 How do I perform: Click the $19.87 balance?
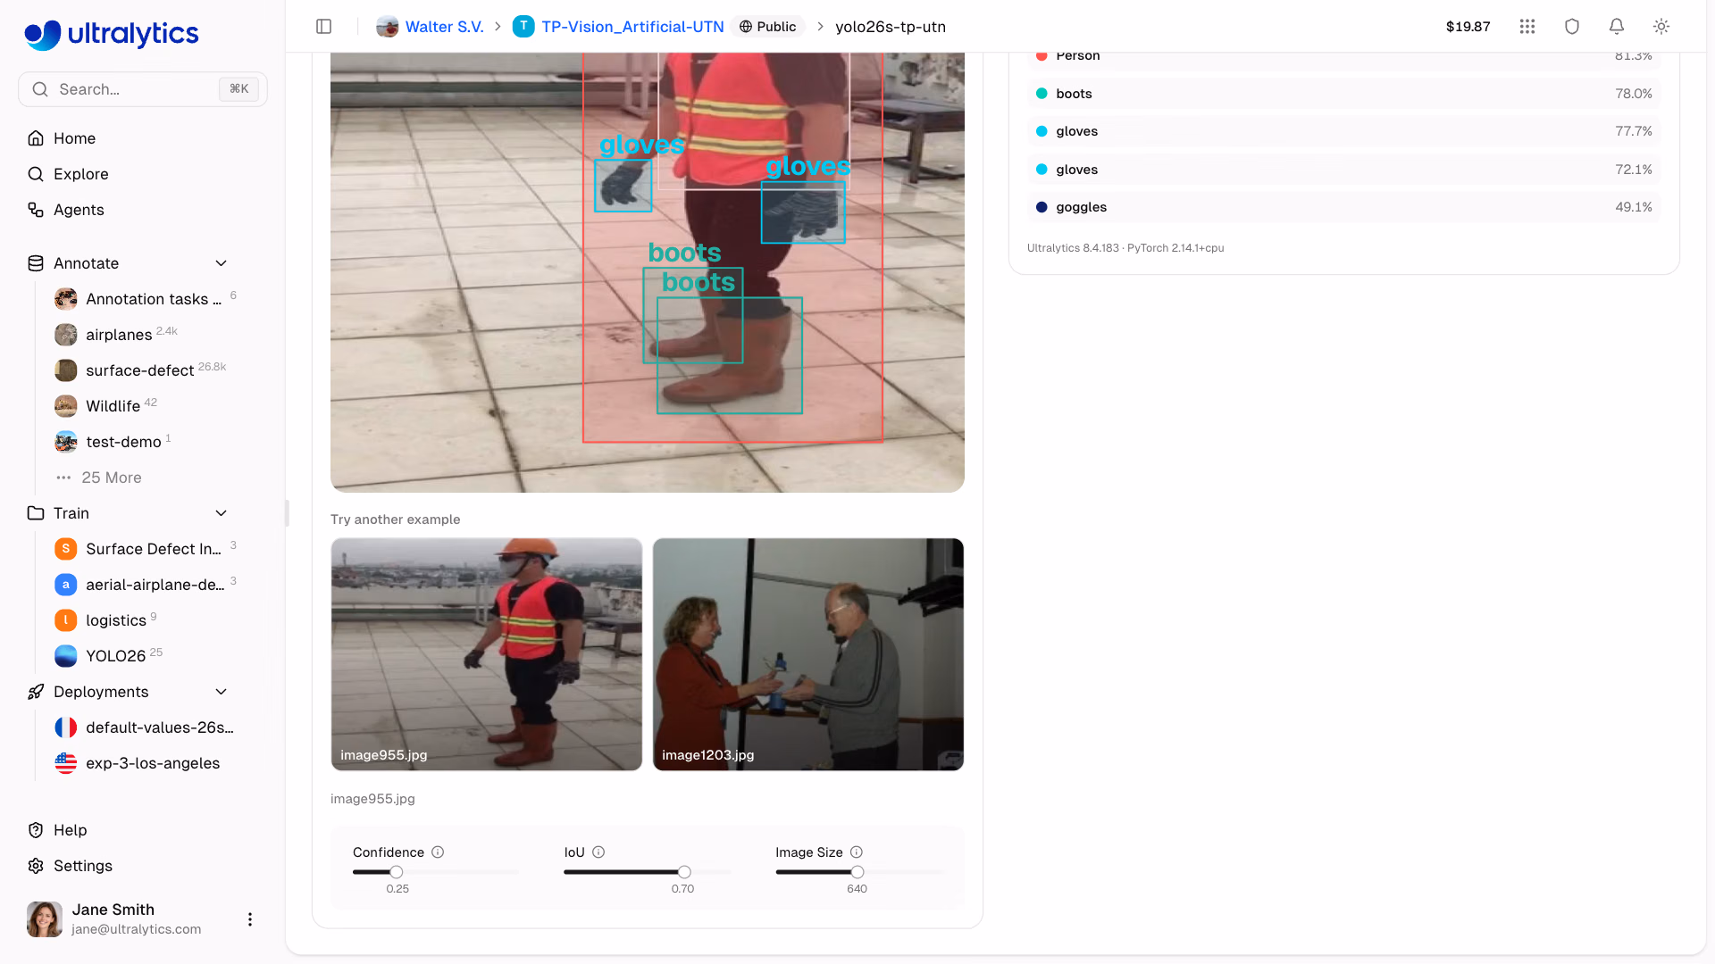1468,27
